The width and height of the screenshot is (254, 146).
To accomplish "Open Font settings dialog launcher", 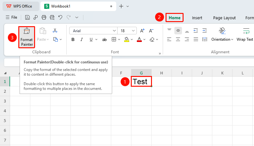I will tap(160, 53).
